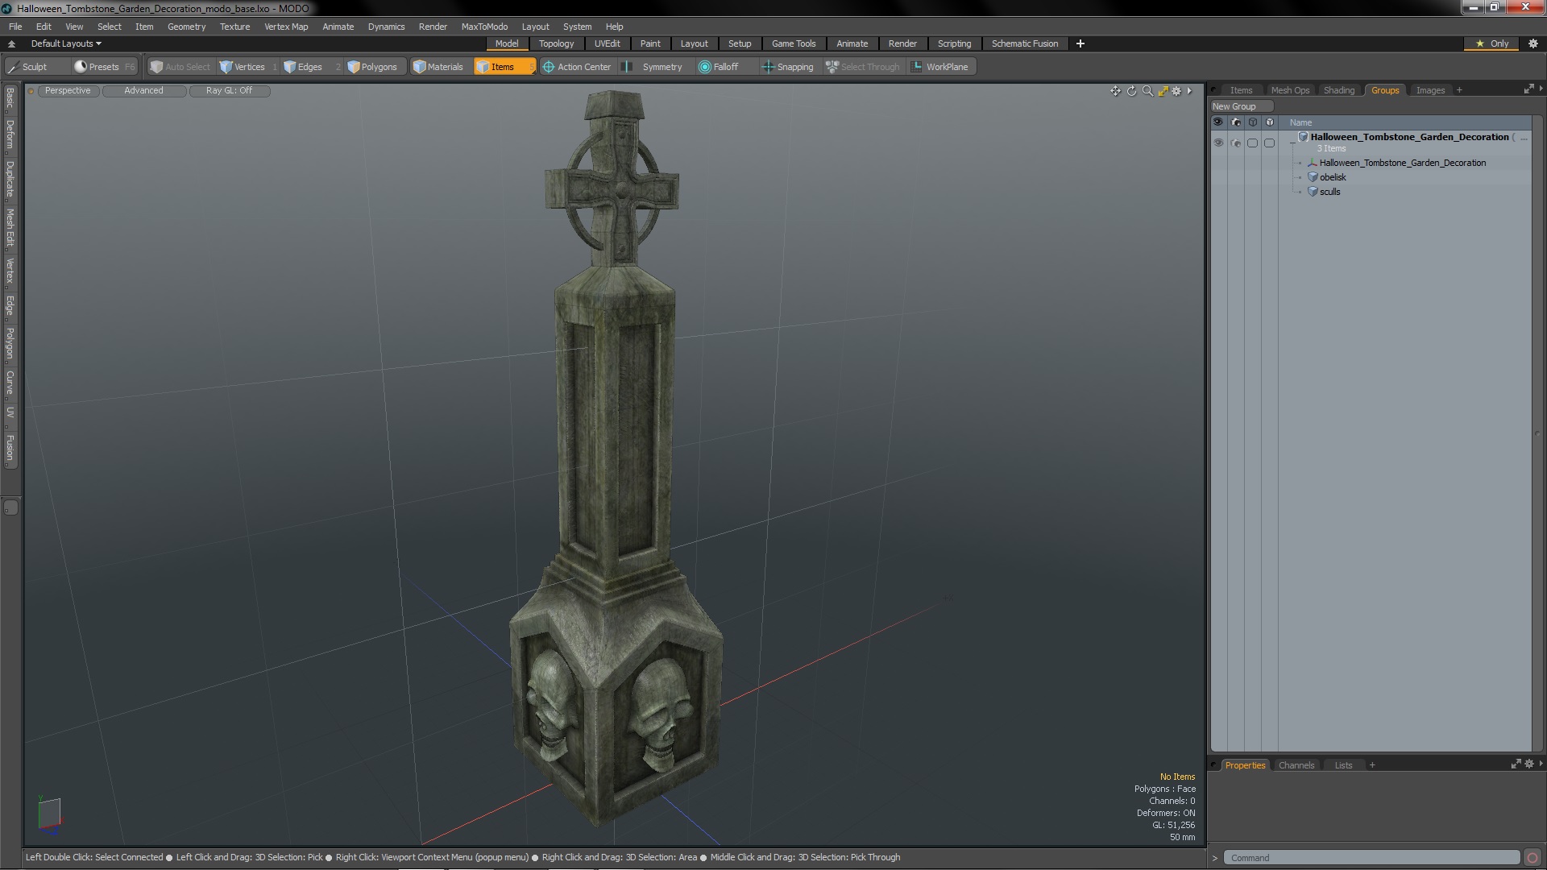Screen dimensions: 1547x870
Task: Open layout settings gear at top right
Action: pyautogui.click(x=1533, y=43)
